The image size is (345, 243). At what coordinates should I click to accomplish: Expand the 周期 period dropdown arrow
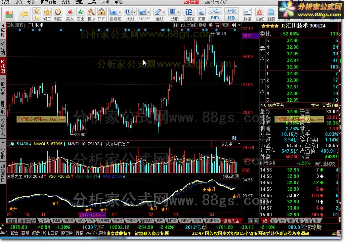click(x=134, y=12)
